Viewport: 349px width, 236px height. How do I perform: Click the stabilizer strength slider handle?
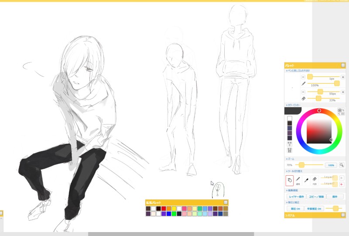pyautogui.click(x=335, y=208)
